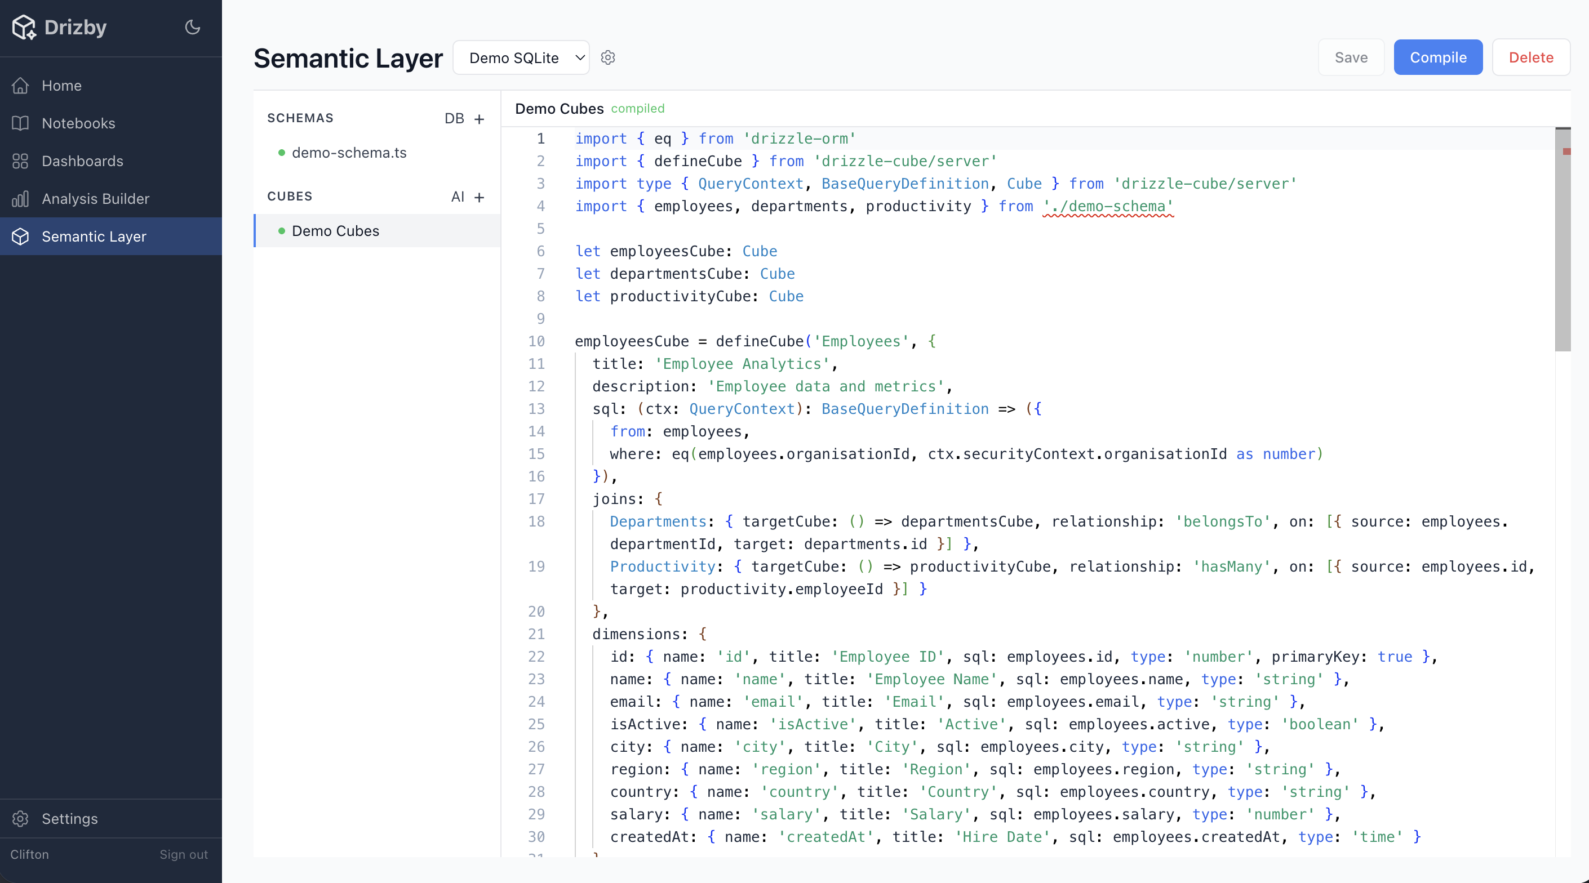Click the DB option next to Schemas
1589x883 pixels.
point(455,118)
